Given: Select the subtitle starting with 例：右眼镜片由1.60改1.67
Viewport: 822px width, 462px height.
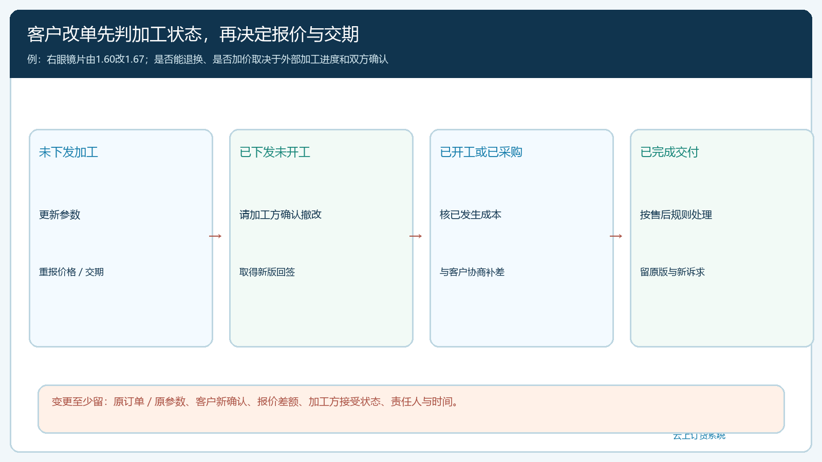Looking at the screenshot, I should pyautogui.click(x=208, y=60).
